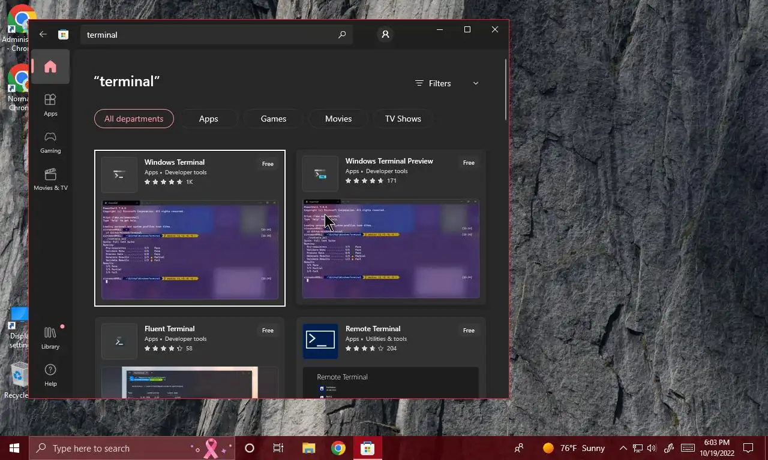This screenshot has width=768, height=460.
Task: Click the Fluent Terminal title
Action: click(170, 329)
